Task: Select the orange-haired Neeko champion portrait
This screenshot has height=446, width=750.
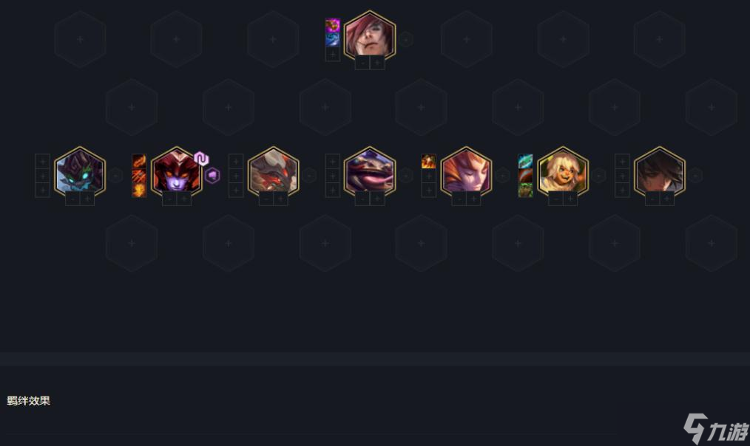Action: point(467,172)
